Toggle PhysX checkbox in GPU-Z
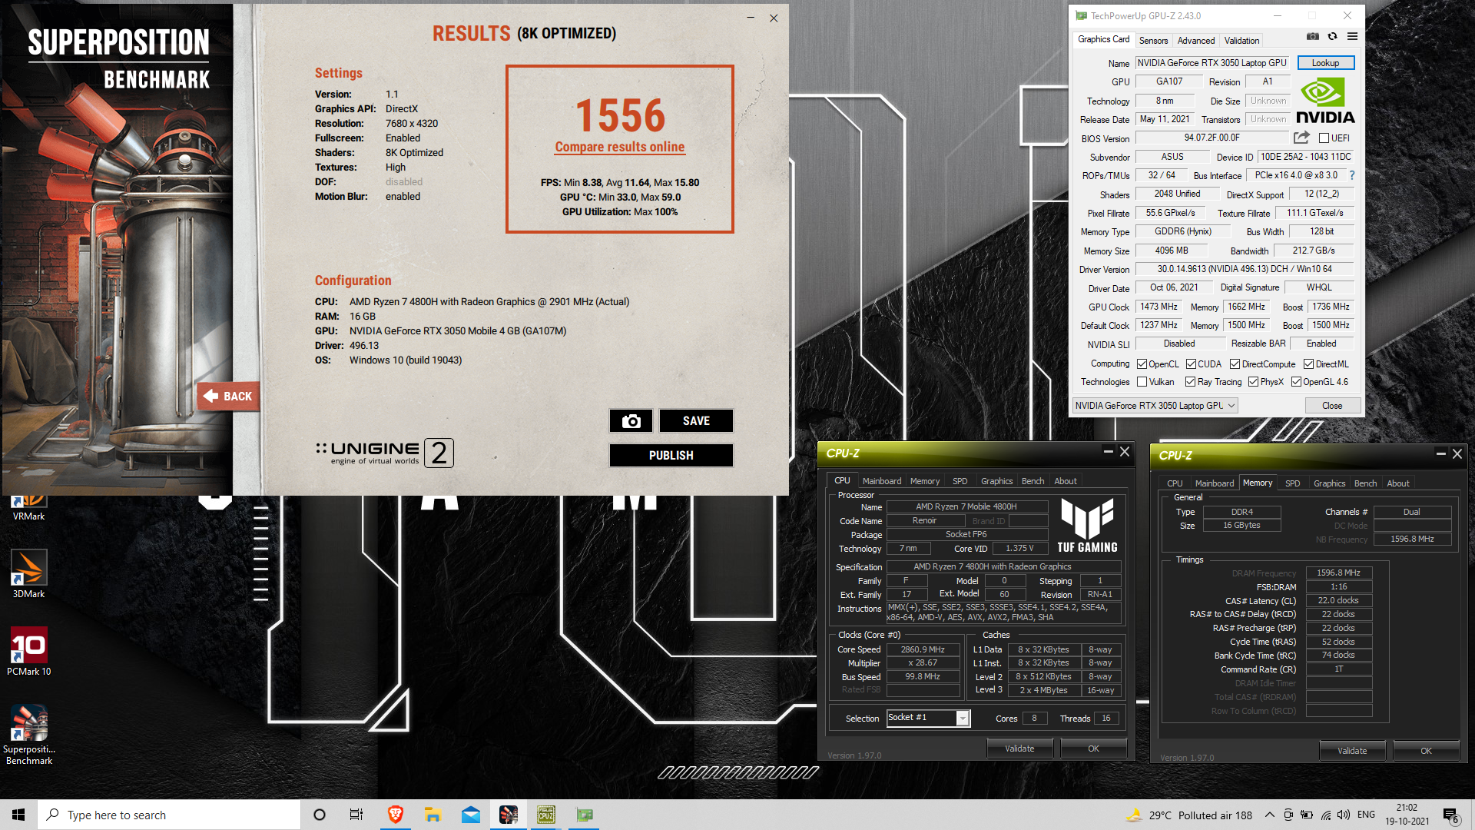Viewport: 1475px width, 830px height. [x=1253, y=382]
